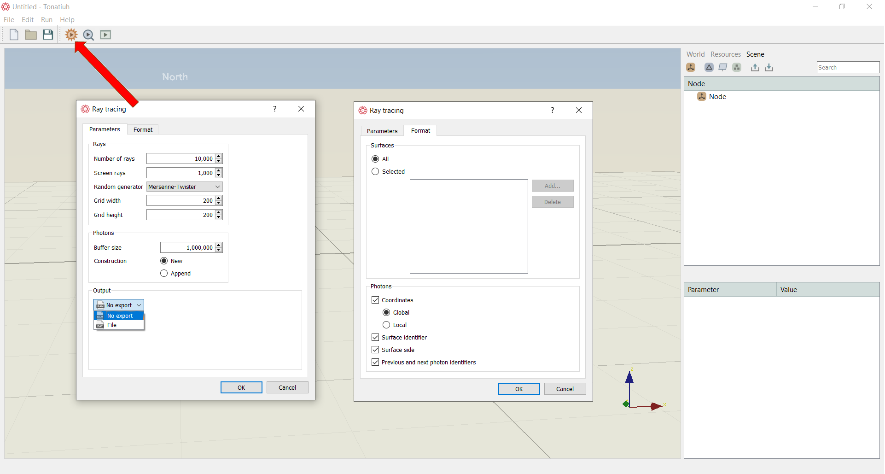The width and height of the screenshot is (885, 474).
Task: Increase Number of rays with stepper
Action: click(219, 156)
